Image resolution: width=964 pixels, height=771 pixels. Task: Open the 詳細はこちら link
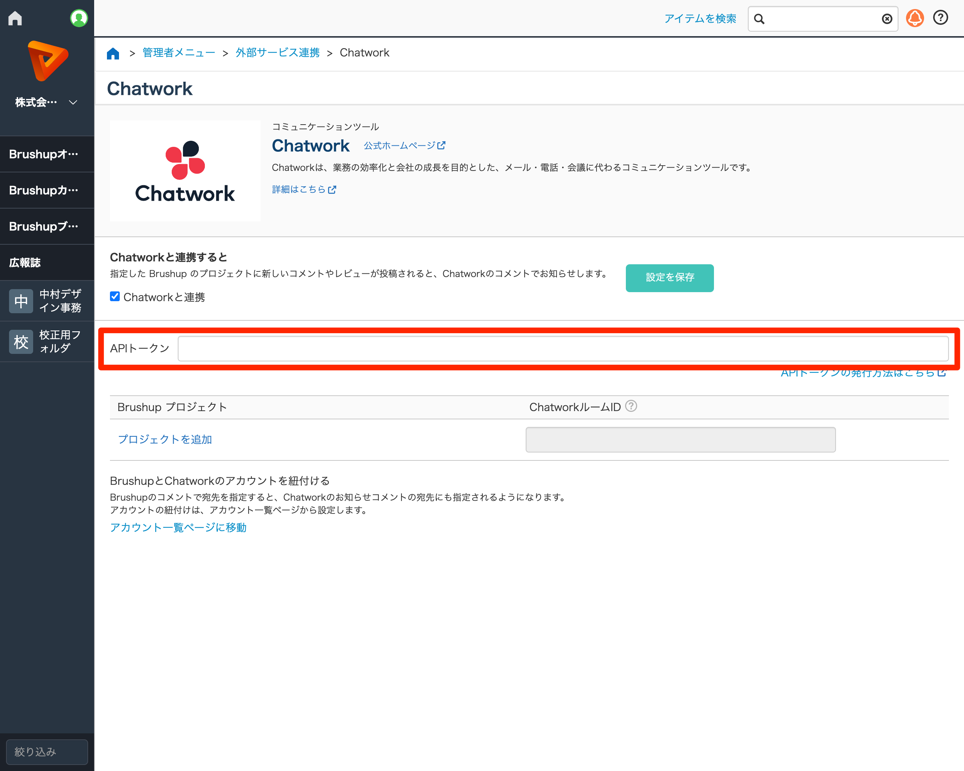click(x=304, y=189)
